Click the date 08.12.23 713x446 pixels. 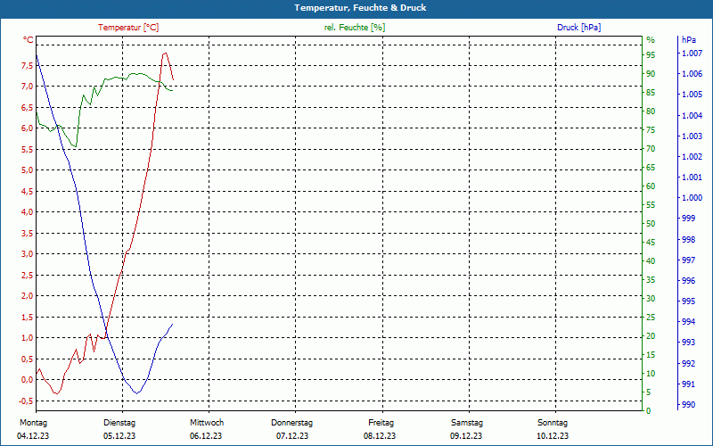(380, 436)
